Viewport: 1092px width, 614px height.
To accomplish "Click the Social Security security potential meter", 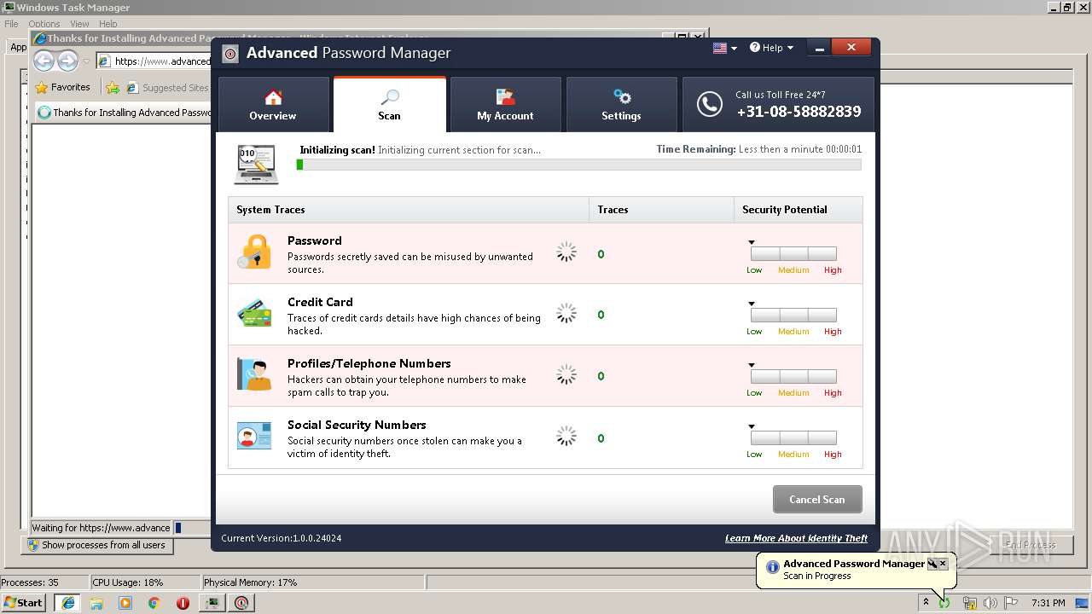I will tap(793, 437).
